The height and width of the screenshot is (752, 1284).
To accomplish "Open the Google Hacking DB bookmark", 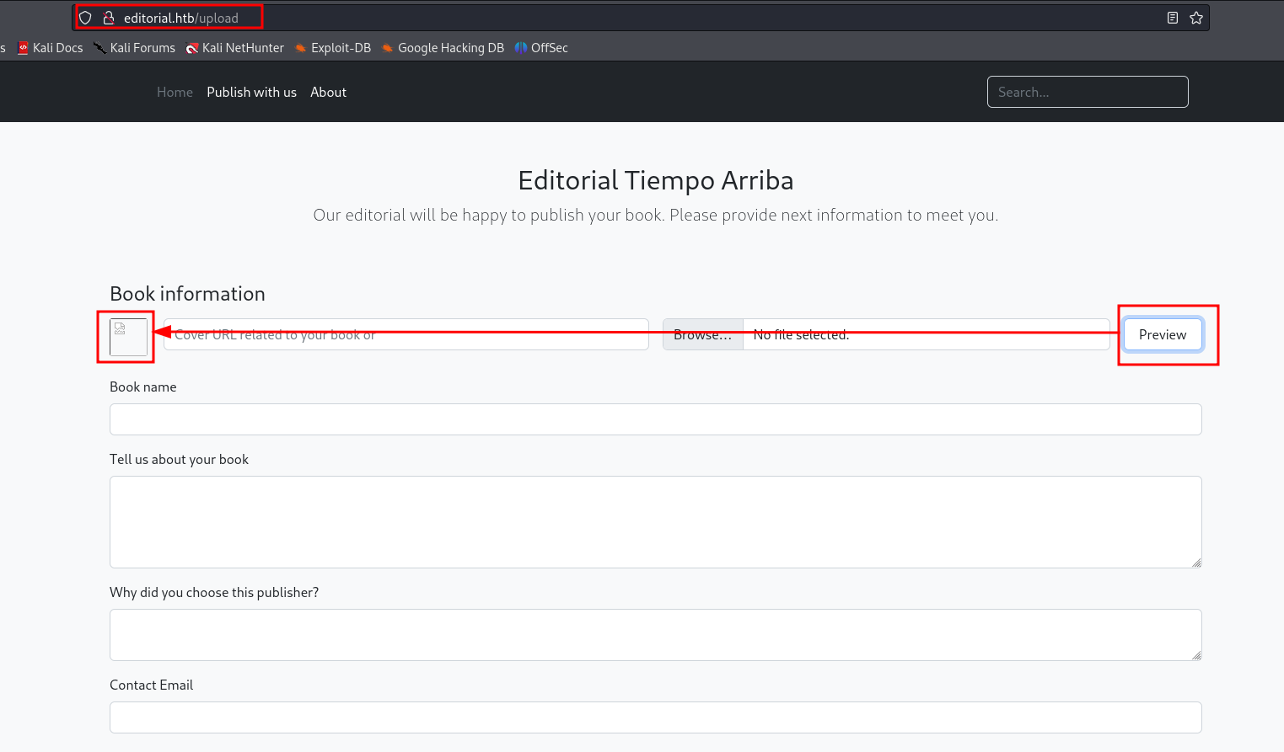I will (x=443, y=48).
